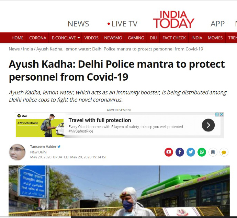Go to FACT CHECK section
The width and height of the screenshot is (237, 218).
pos(174,38)
